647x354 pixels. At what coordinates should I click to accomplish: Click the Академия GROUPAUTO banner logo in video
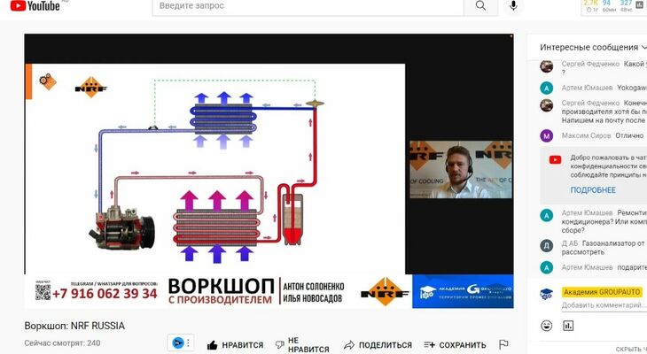[463, 291]
